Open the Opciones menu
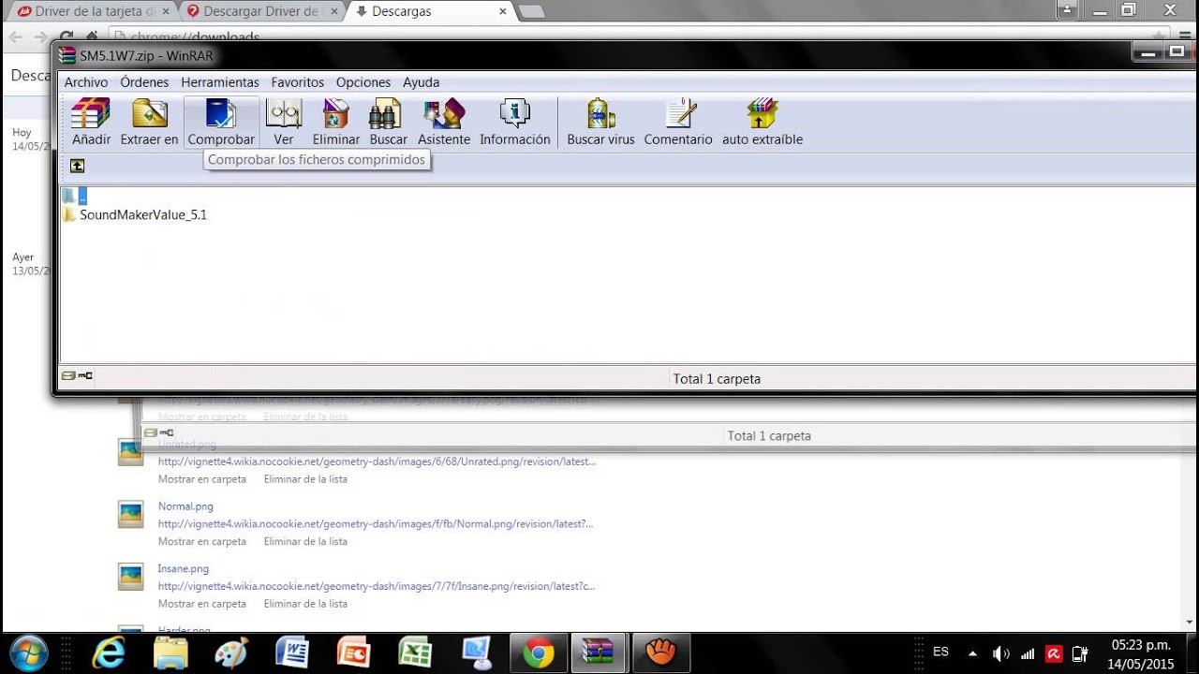Viewport: 1199px width, 674px height. tap(363, 82)
